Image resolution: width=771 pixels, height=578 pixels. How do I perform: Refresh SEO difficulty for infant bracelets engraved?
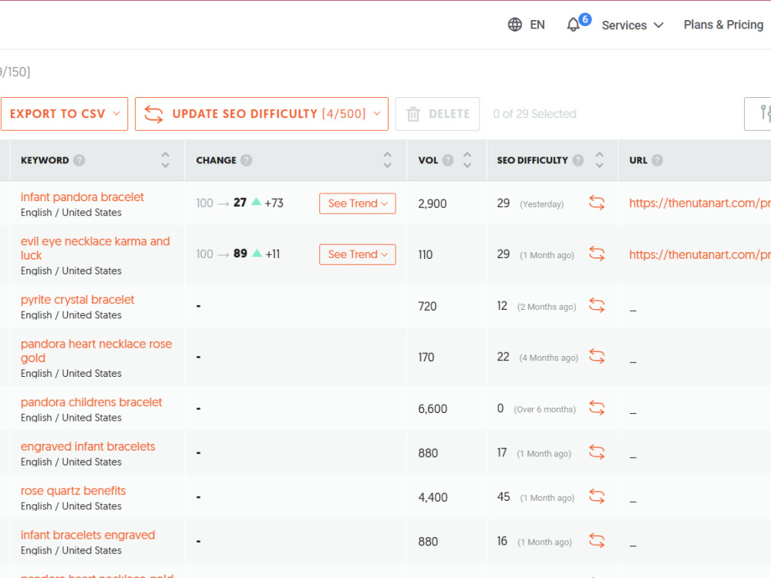tap(597, 541)
